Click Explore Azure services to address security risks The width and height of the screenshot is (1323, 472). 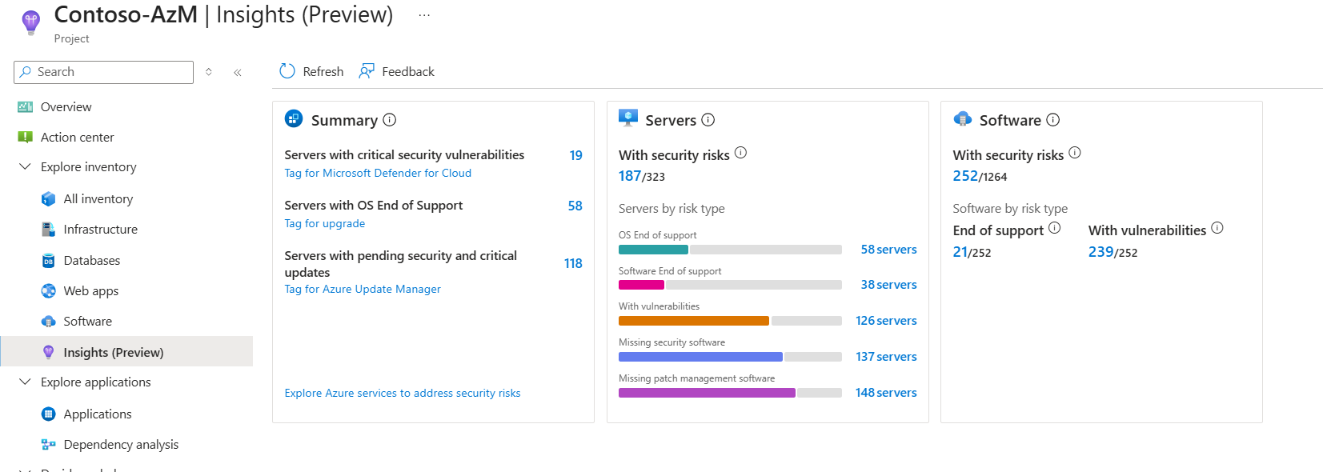pos(403,393)
